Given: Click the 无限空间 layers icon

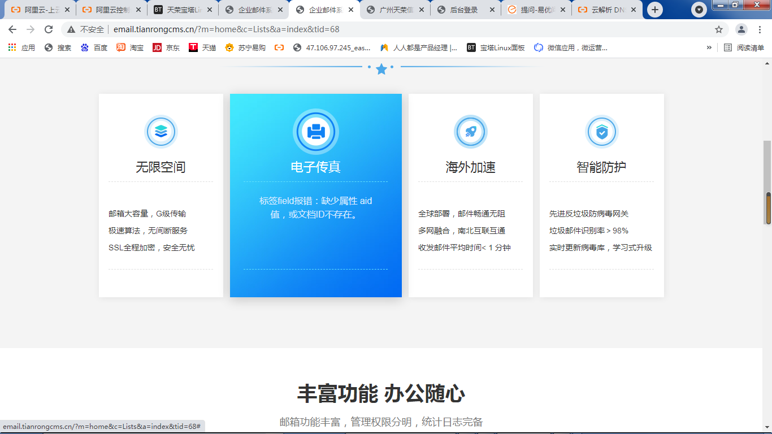Looking at the screenshot, I should tap(161, 132).
